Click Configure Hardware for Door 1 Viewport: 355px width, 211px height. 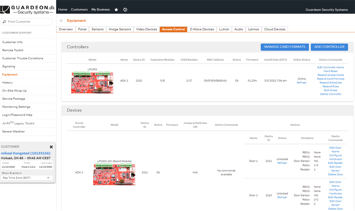tap(335, 157)
